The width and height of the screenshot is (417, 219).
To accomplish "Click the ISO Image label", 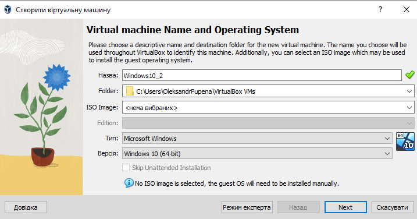I will tap(102, 107).
